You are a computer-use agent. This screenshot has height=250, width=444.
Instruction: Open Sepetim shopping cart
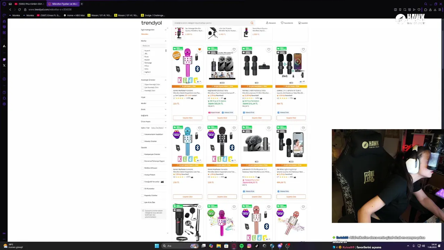[303, 23]
